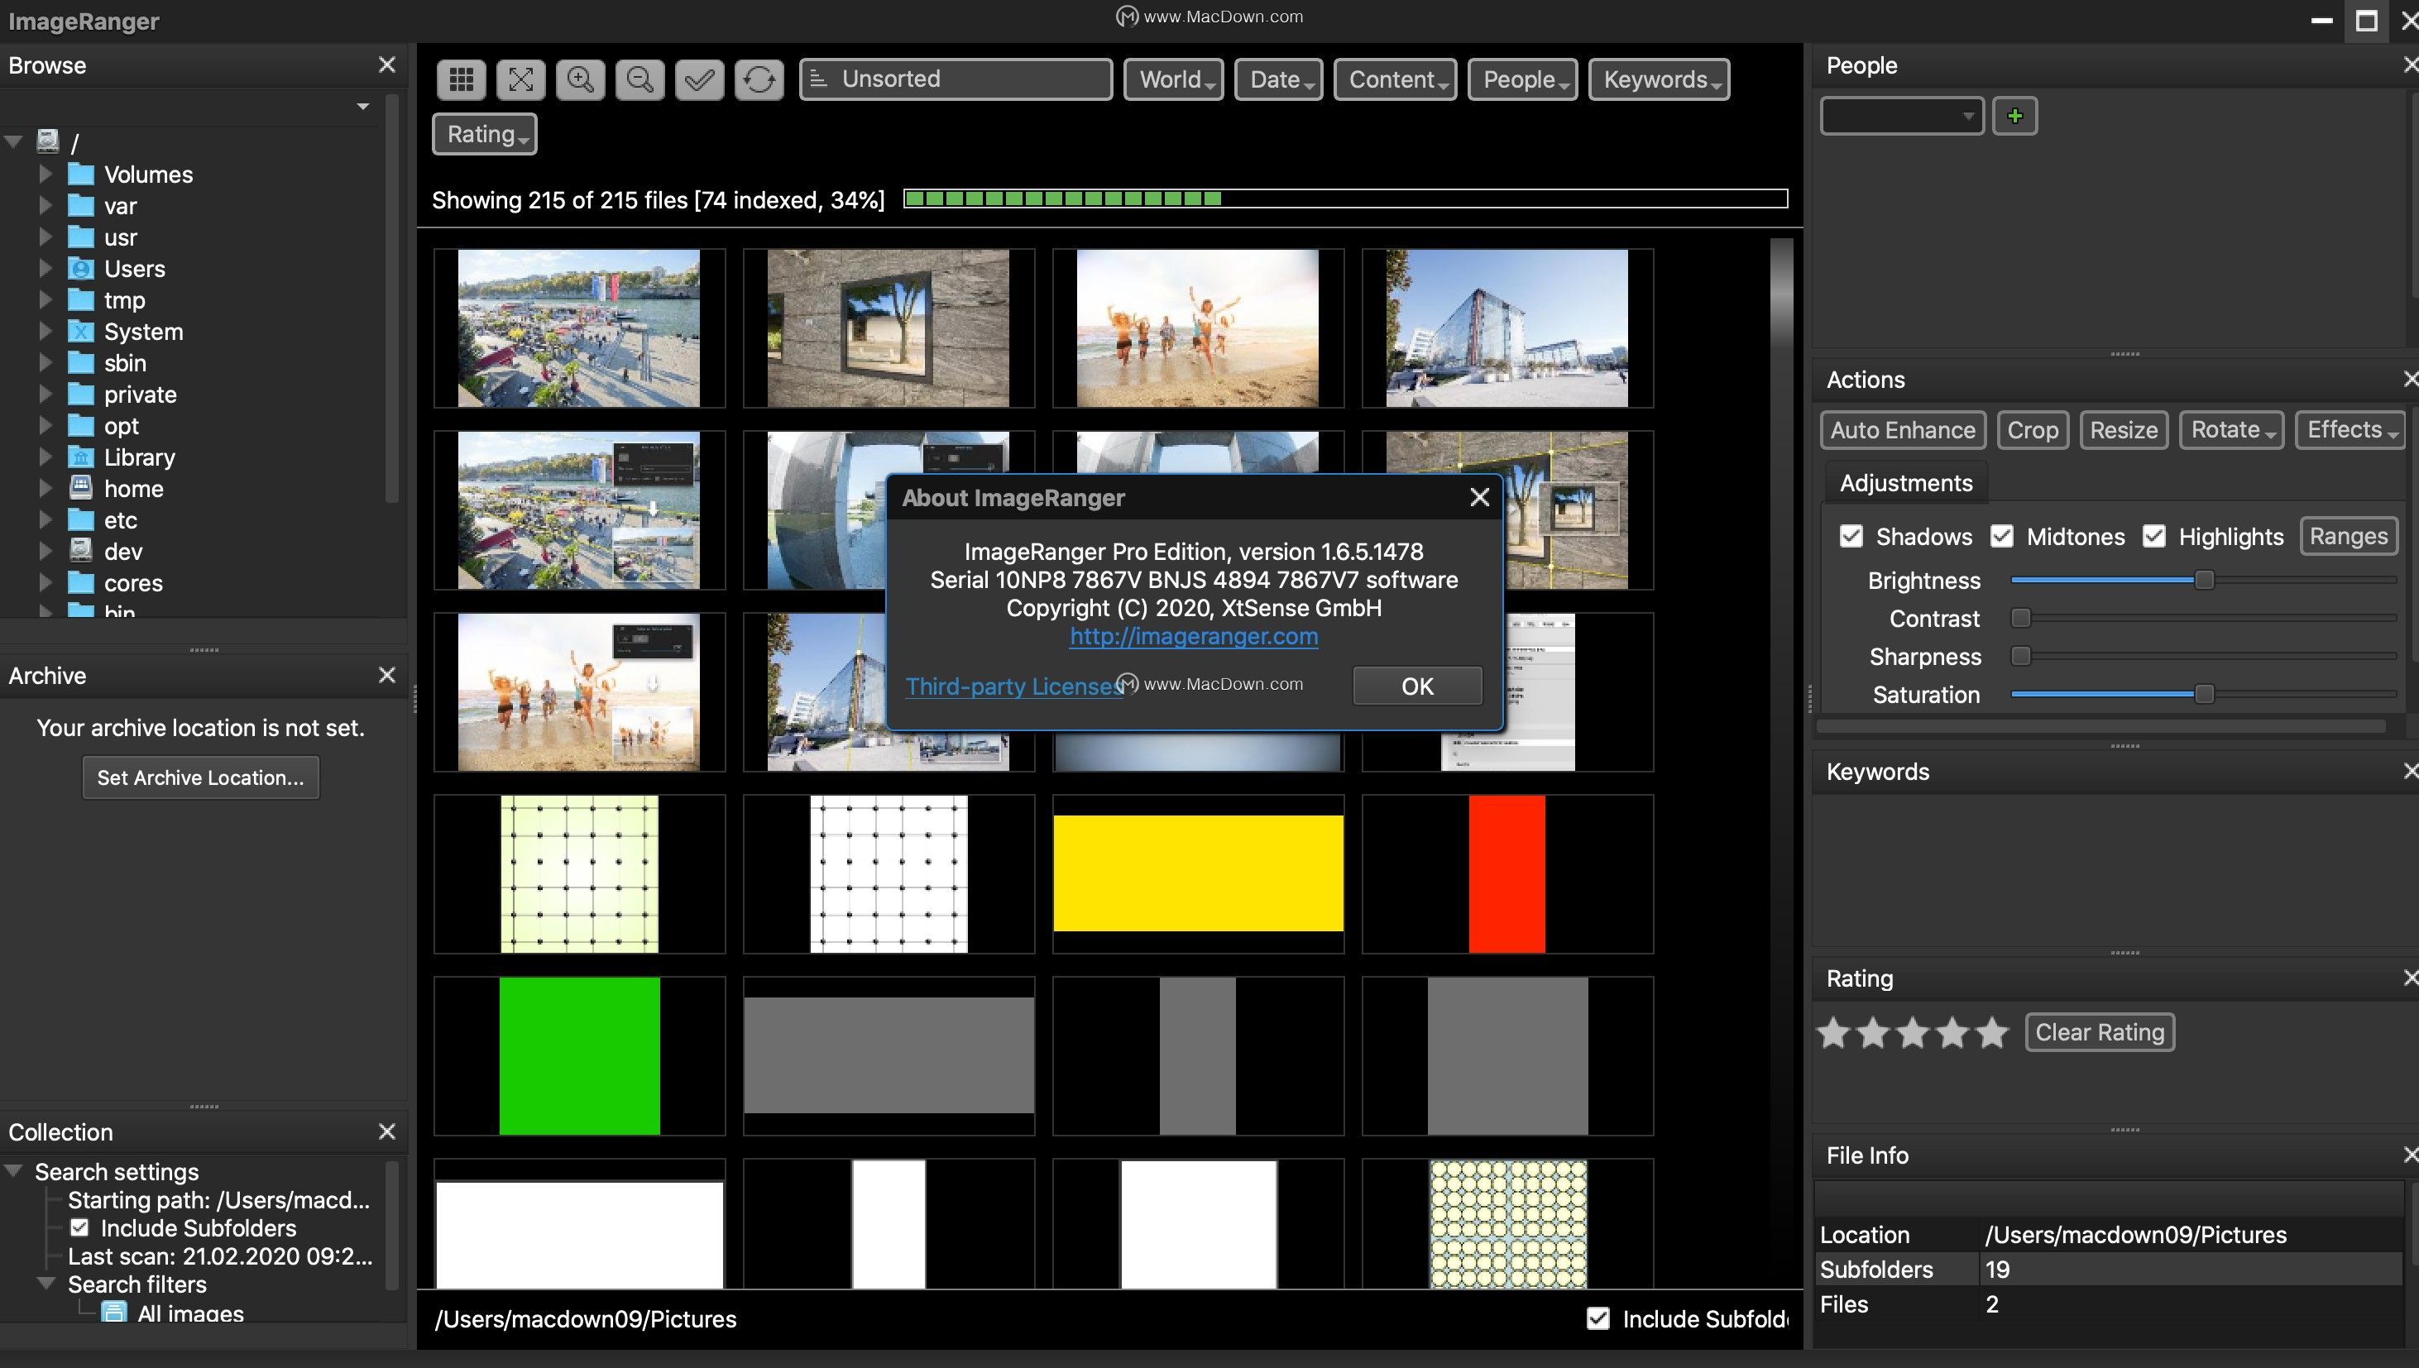This screenshot has height=1368, width=2419.
Task: Open the People filter menu
Action: (x=1522, y=78)
